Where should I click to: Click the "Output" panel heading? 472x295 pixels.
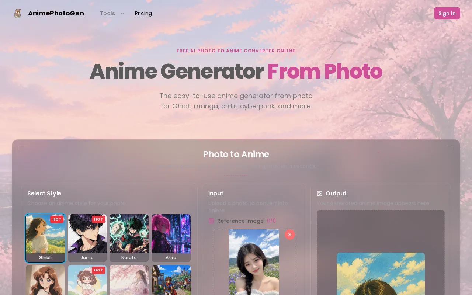tap(336, 194)
